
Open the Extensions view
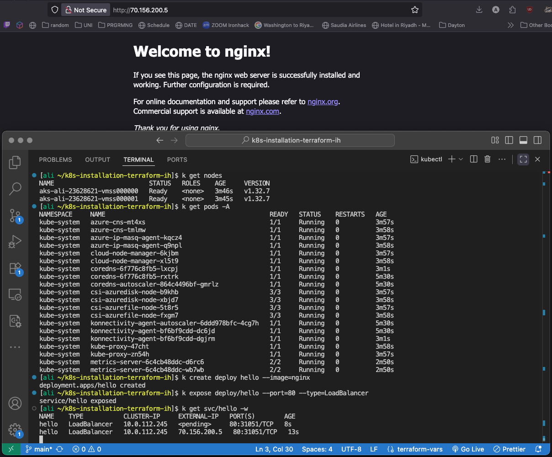15,268
